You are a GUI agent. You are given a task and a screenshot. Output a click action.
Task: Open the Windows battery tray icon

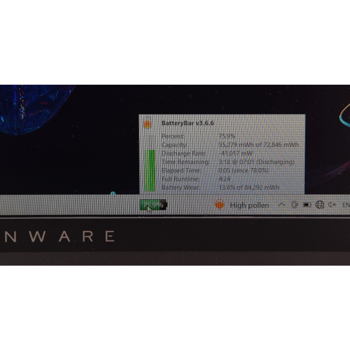pyautogui.click(x=307, y=205)
